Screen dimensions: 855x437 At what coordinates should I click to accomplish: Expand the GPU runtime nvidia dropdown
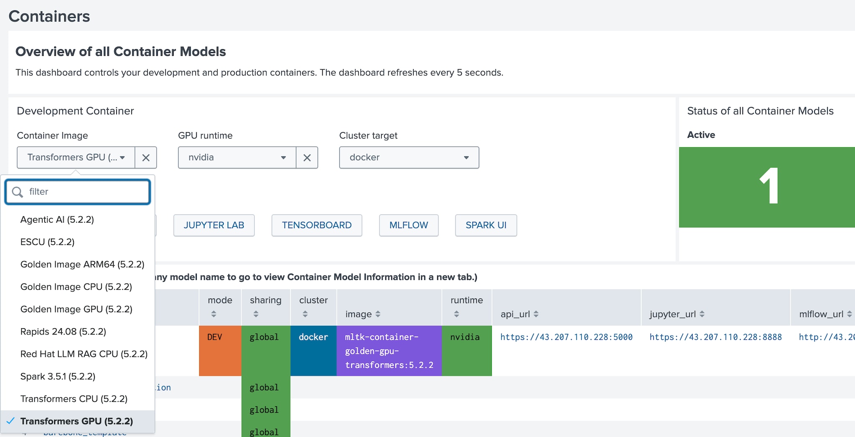tap(237, 158)
